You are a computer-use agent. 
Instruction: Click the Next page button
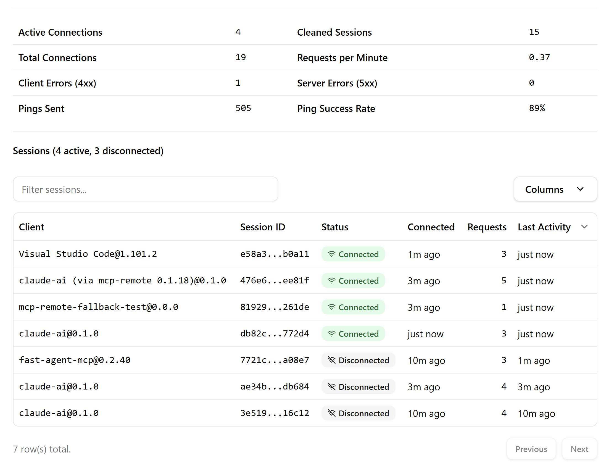579,449
